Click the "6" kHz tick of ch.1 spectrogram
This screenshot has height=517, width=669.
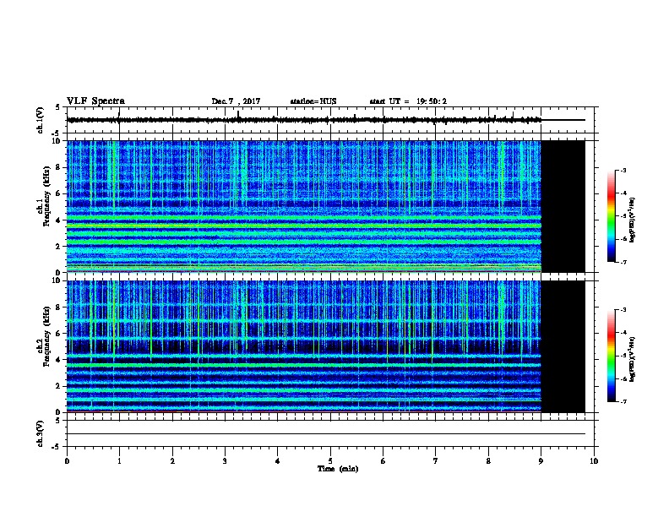tap(59, 194)
